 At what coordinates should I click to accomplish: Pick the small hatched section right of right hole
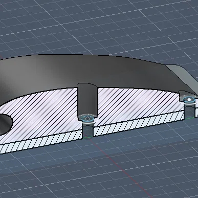pyautogui.click(x=196, y=108)
